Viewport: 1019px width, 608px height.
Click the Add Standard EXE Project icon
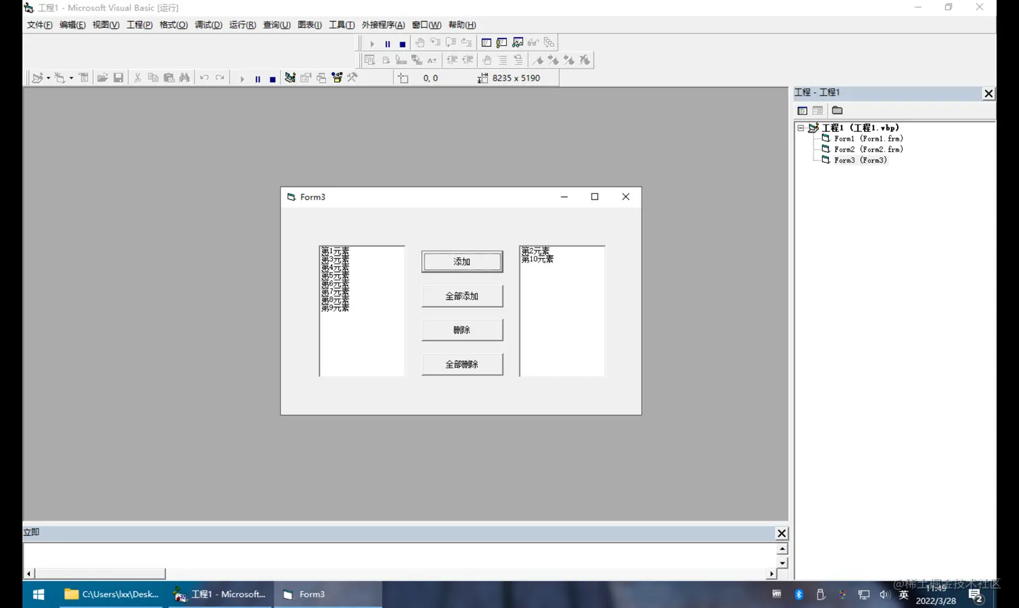pos(37,78)
